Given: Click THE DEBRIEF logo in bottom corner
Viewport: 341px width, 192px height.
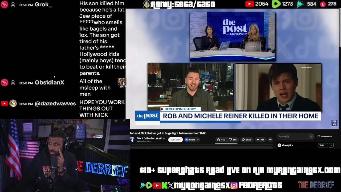Looking at the screenshot, I should (x=316, y=185).
